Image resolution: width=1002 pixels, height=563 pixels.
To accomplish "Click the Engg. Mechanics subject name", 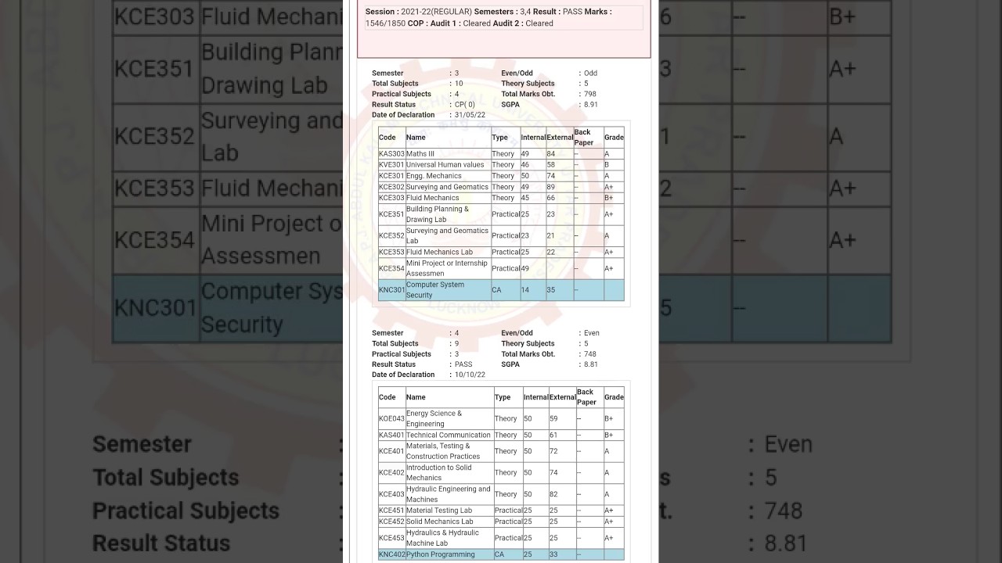I will (434, 176).
